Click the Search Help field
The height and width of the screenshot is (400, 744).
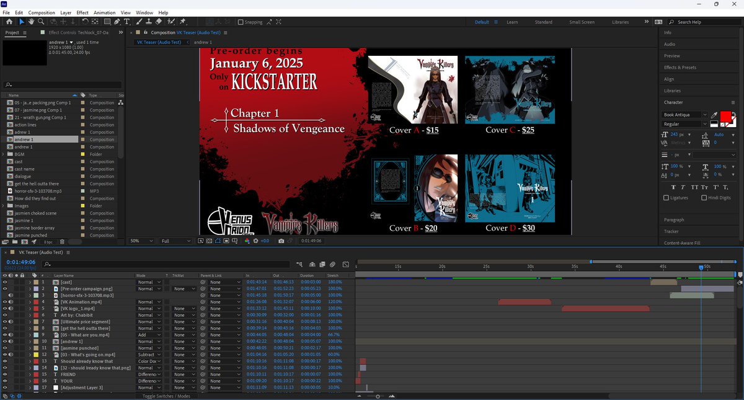706,22
